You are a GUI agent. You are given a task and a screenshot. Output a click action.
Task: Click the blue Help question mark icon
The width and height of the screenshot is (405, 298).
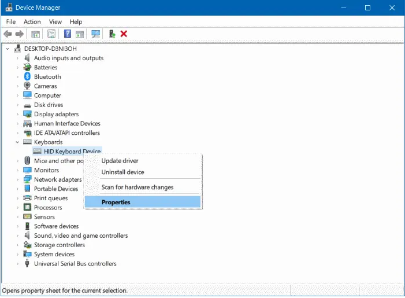pos(68,34)
